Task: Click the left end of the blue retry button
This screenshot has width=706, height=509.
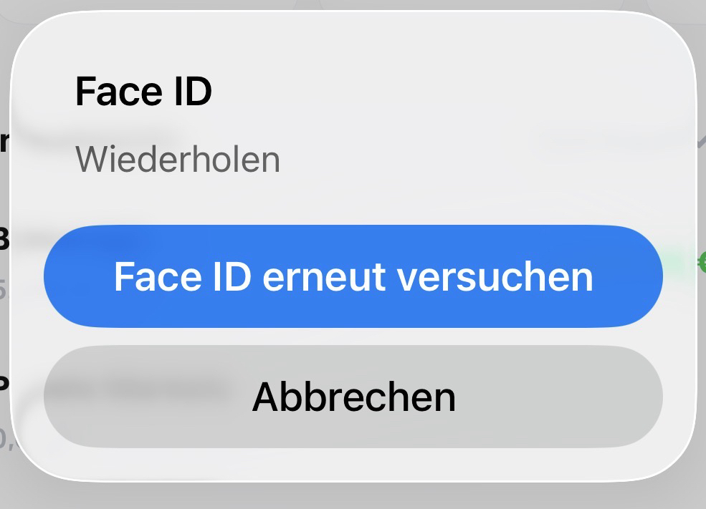Action: point(72,276)
